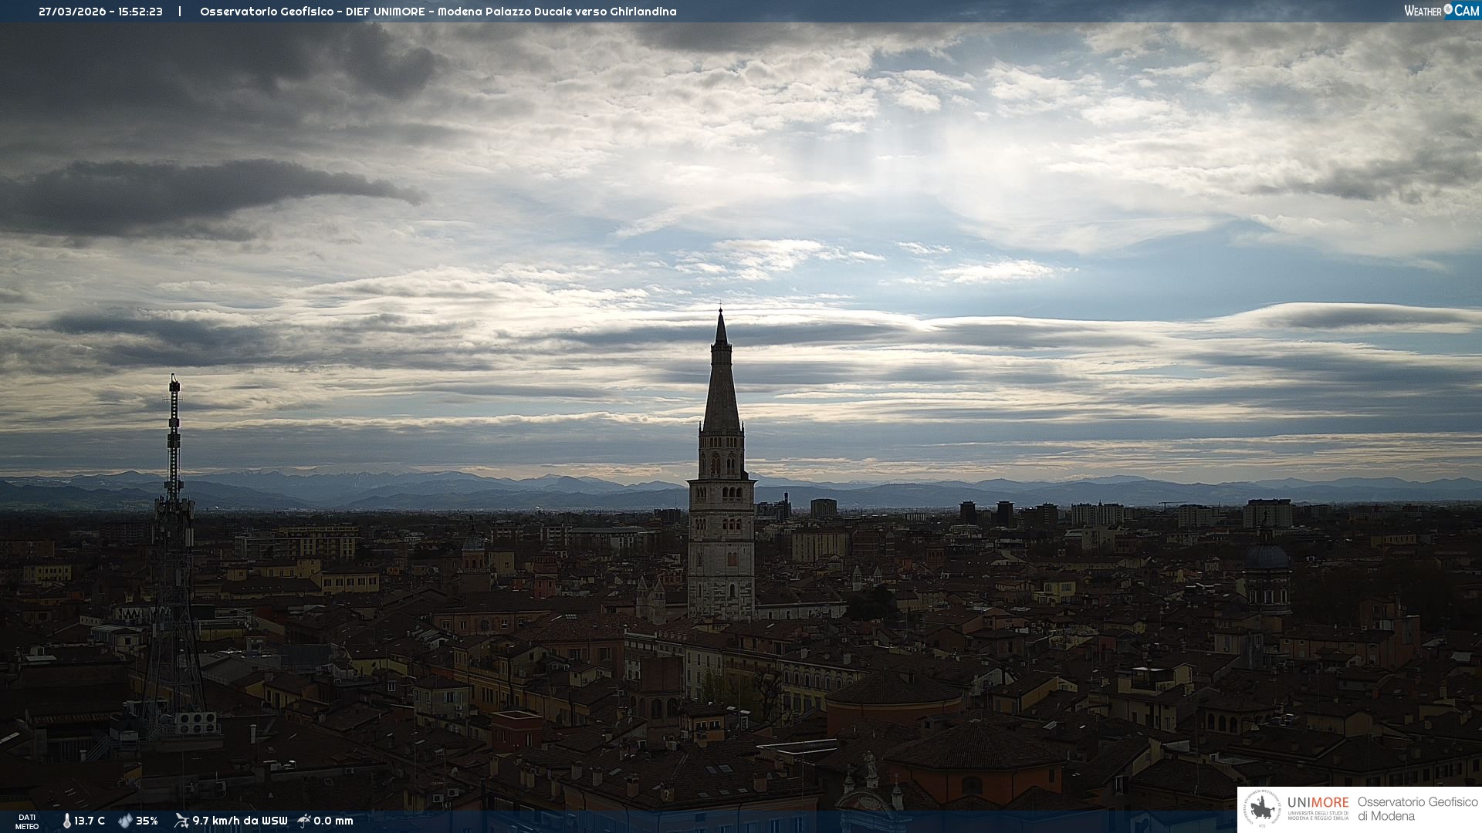Screen dimensions: 1482x833
Task: Click the 9.7 km/h da WSW wind reading
Action: (x=239, y=821)
